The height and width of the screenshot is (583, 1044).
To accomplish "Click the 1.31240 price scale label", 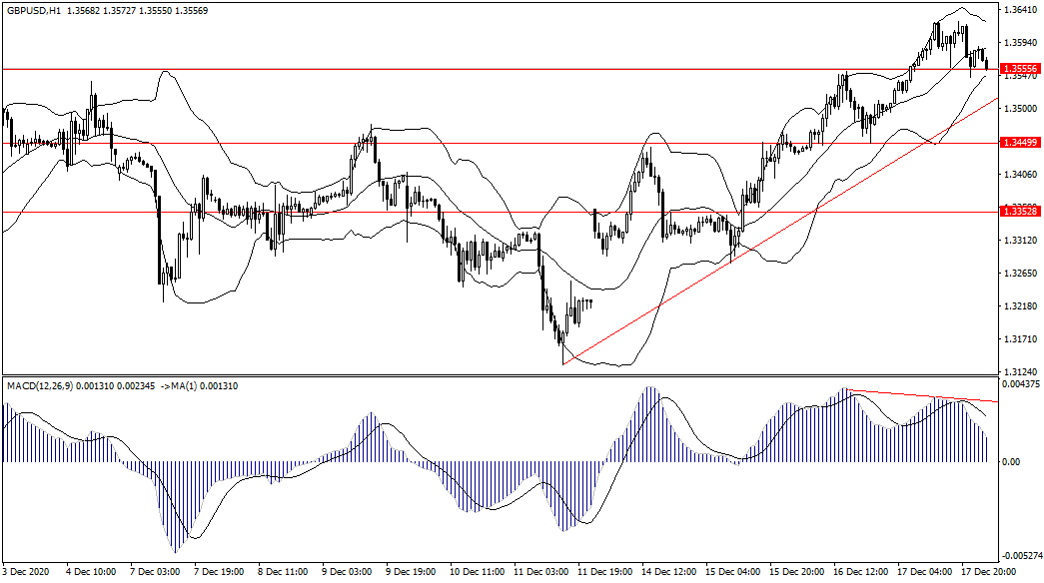I will coord(1020,369).
